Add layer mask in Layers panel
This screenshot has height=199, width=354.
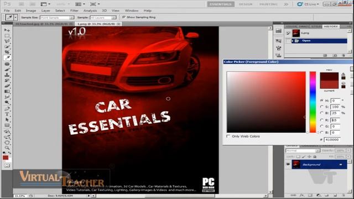(310, 195)
